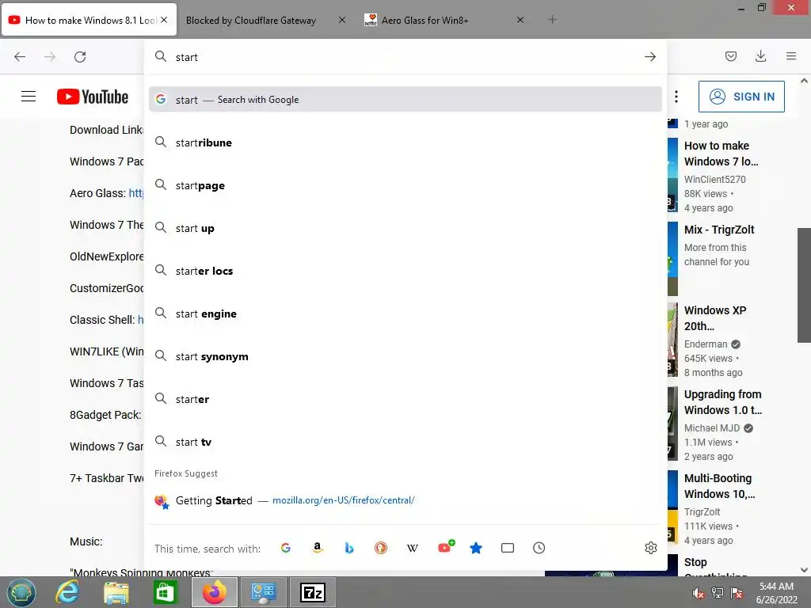This screenshot has width=811, height=608.
Task: Open the Control Panel taskbar button
Action: click(264, 592)
